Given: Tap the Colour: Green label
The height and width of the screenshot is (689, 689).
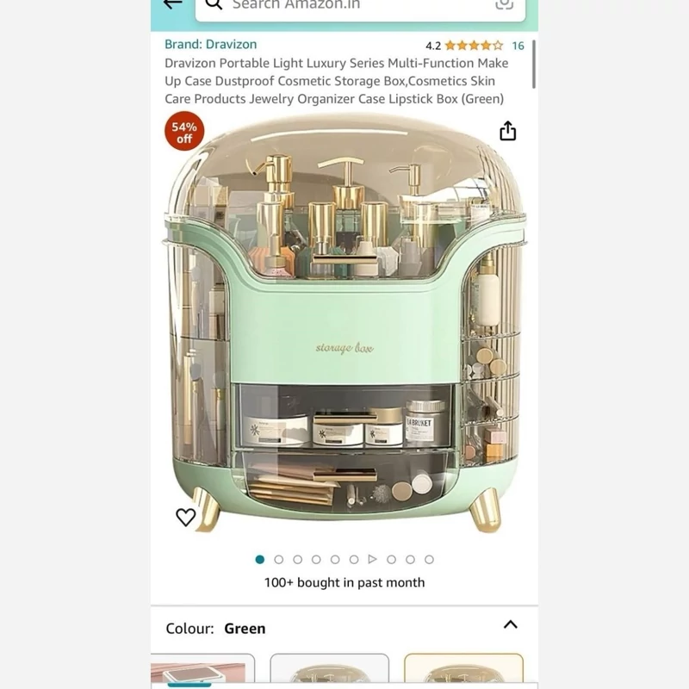Looking at the screenshot, I should [x=215, y=629].
